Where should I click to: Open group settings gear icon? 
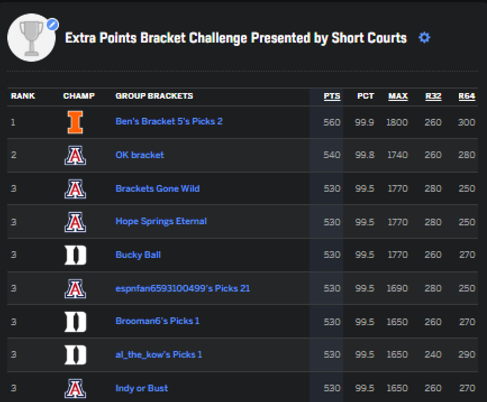coord(424,38)
